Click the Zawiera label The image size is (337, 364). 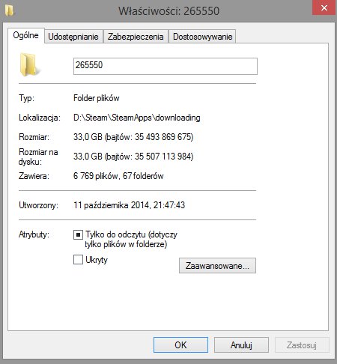[34, 176]
